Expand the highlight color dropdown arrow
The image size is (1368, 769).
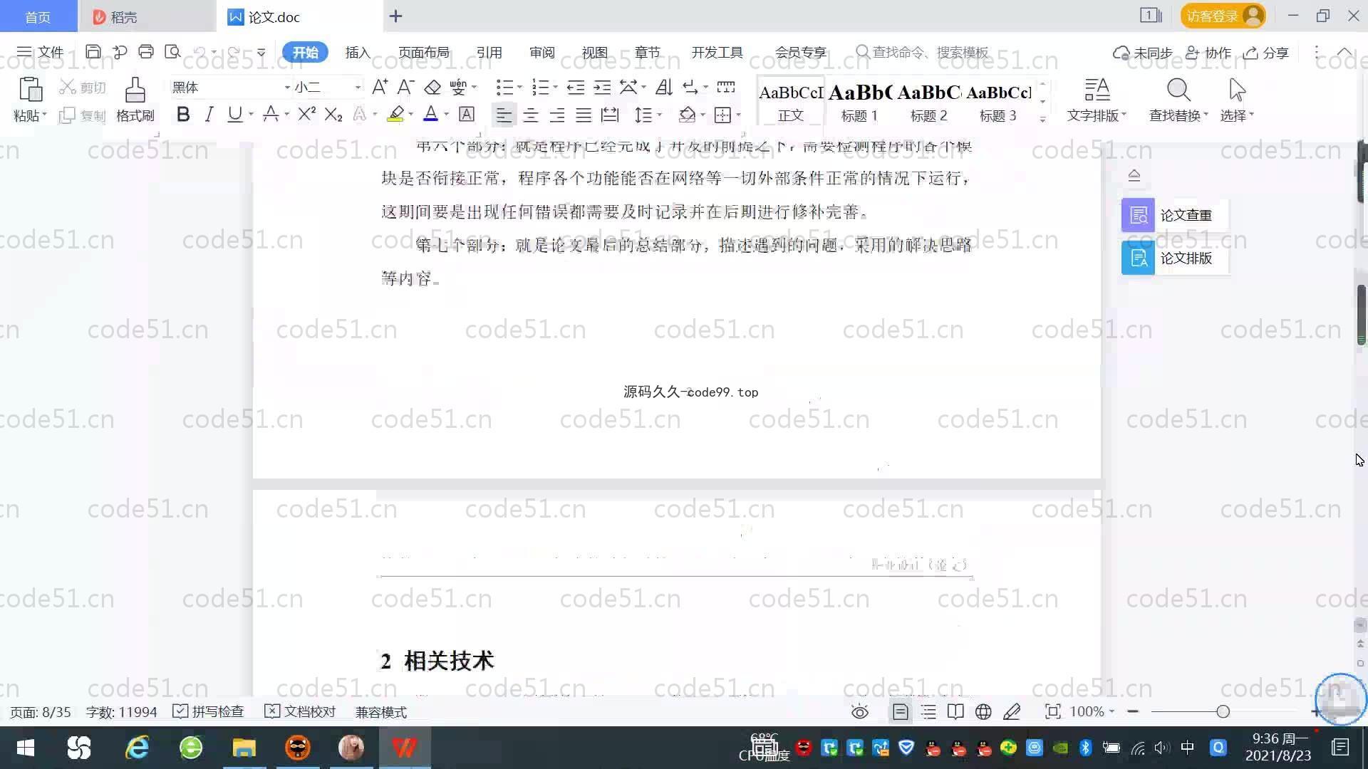pyautogui.click(x=410, y=115)
